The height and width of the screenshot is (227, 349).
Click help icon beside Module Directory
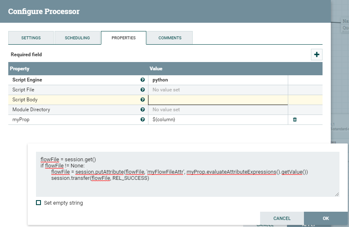pos(143,110)
